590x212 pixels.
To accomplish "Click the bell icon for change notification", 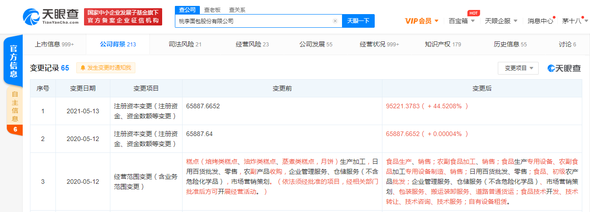I will [x=83, y=68].
